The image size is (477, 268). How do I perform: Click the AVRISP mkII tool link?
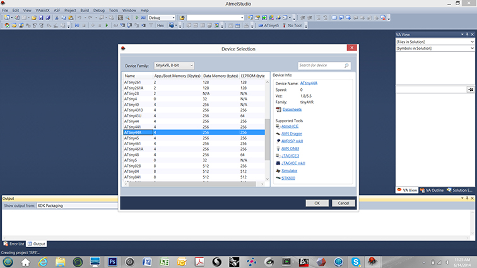(x=291, y=141)
